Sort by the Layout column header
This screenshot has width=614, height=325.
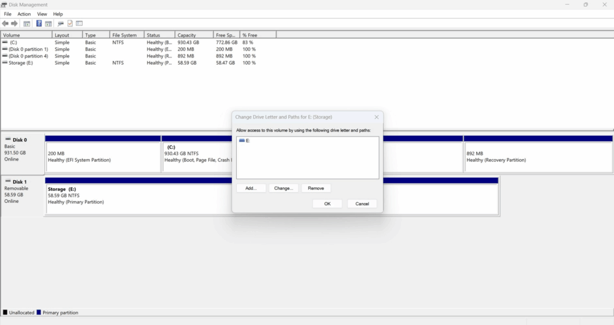67,35
